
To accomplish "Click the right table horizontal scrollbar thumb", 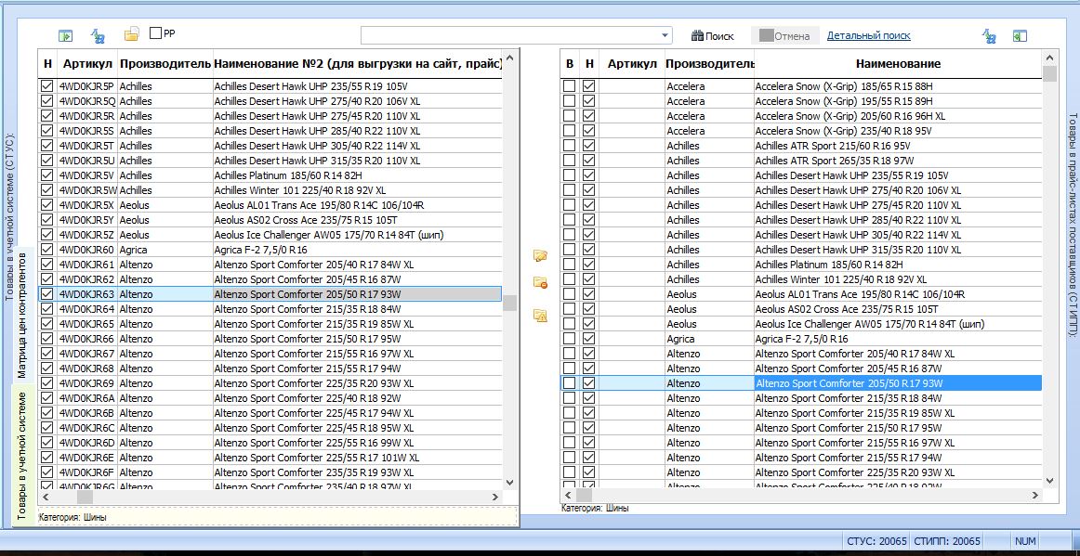I will pos(585,495).
